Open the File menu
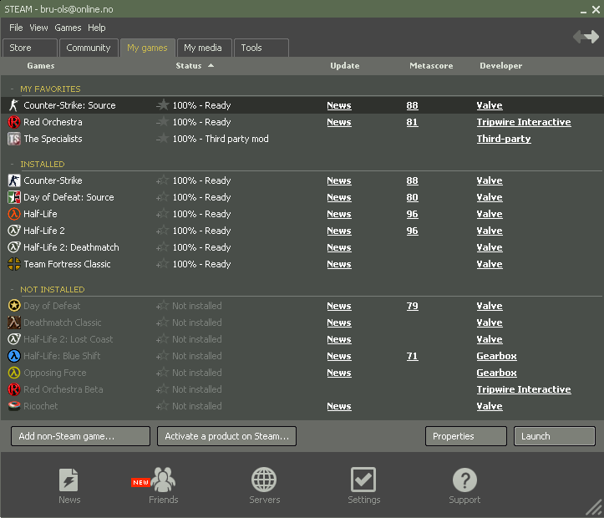The image size is (604, 518). click(16, 28)
